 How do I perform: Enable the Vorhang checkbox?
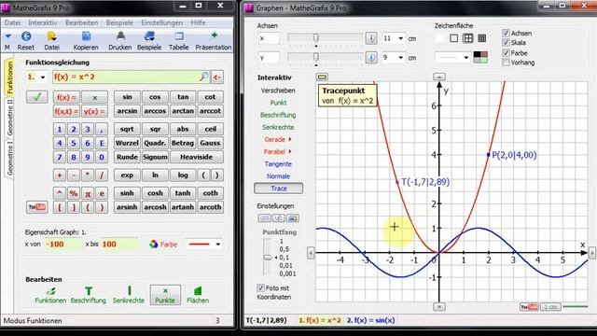506,63
